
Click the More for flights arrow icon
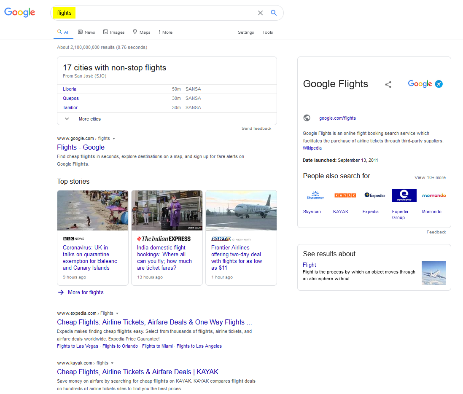(x=61, y=292)
